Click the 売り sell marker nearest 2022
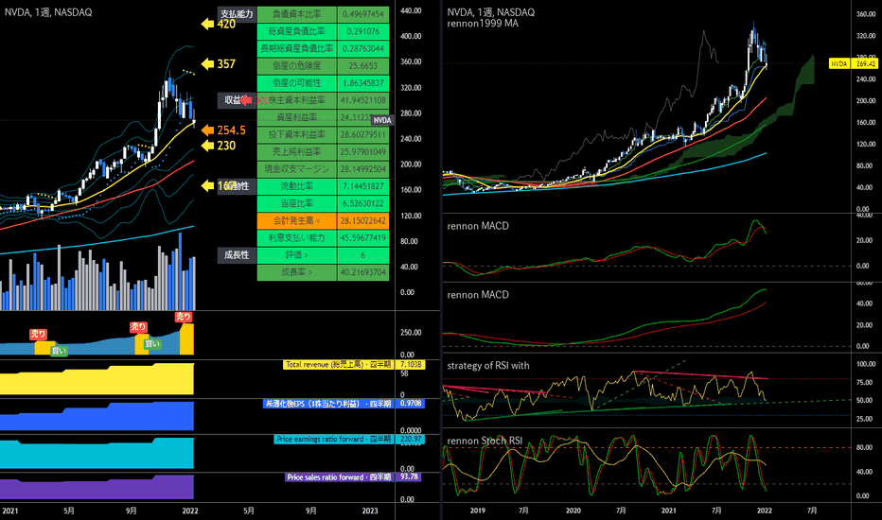This screenshot has height=520, width=882. (184, 317)
